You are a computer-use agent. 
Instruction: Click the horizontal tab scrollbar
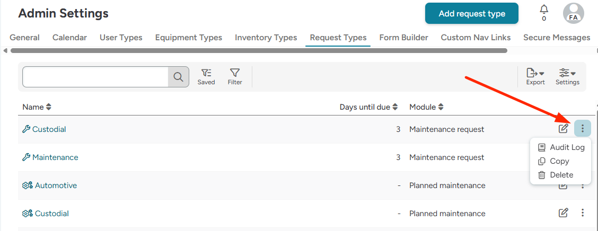[259, 51]
